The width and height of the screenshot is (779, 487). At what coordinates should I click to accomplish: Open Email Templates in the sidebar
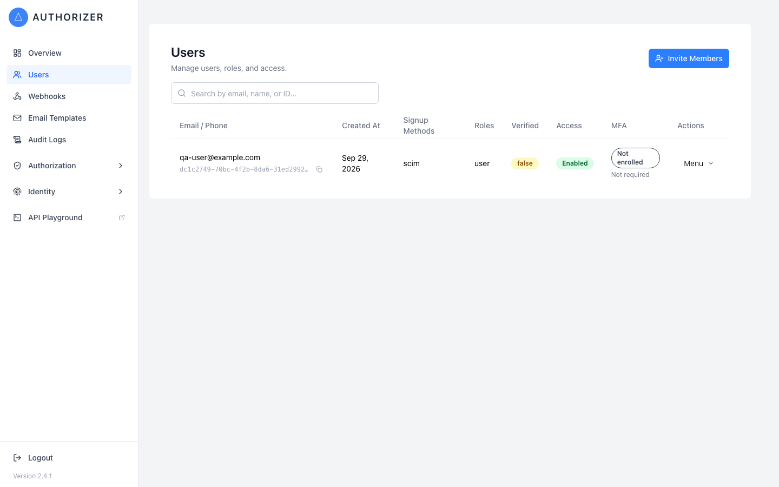coord(69,118)
